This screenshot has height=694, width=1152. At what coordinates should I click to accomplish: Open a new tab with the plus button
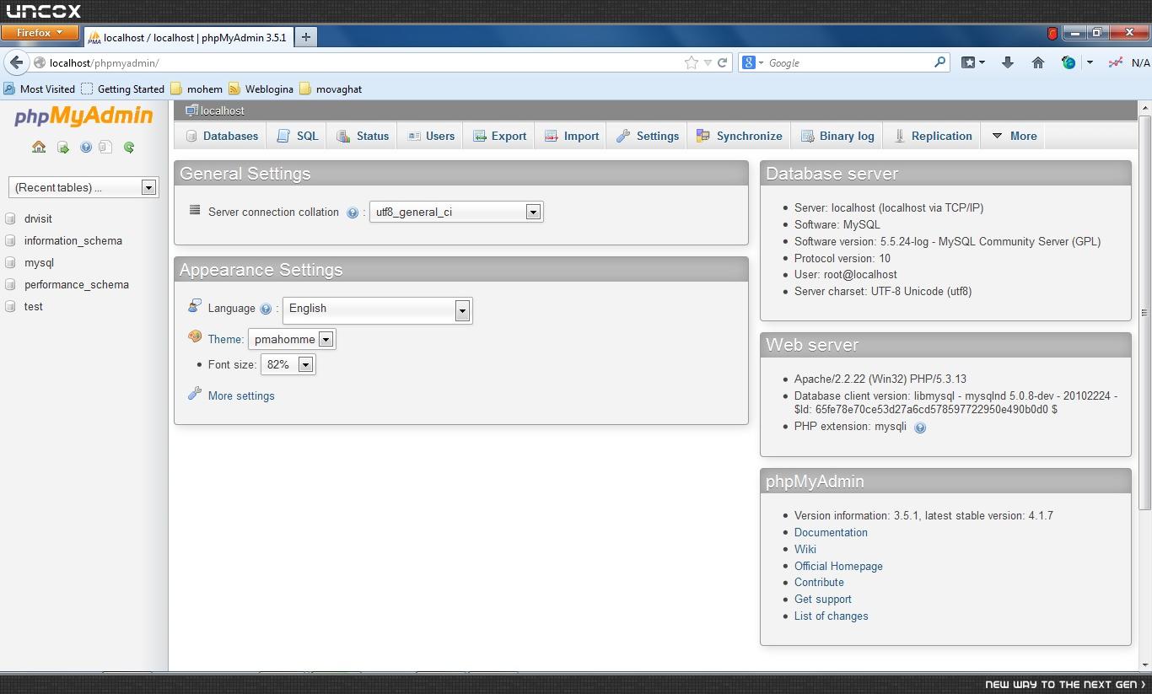(x=306, y=36)
